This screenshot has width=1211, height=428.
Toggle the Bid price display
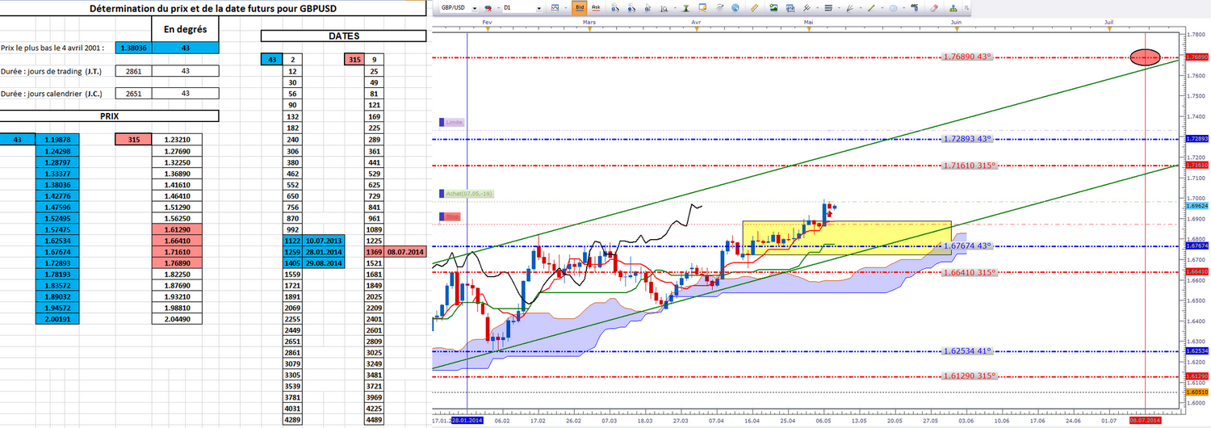pos(580,7)
